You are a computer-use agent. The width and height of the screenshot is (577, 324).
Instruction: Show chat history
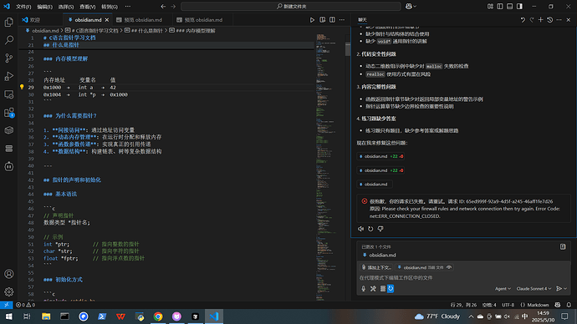tap(549, 20)
